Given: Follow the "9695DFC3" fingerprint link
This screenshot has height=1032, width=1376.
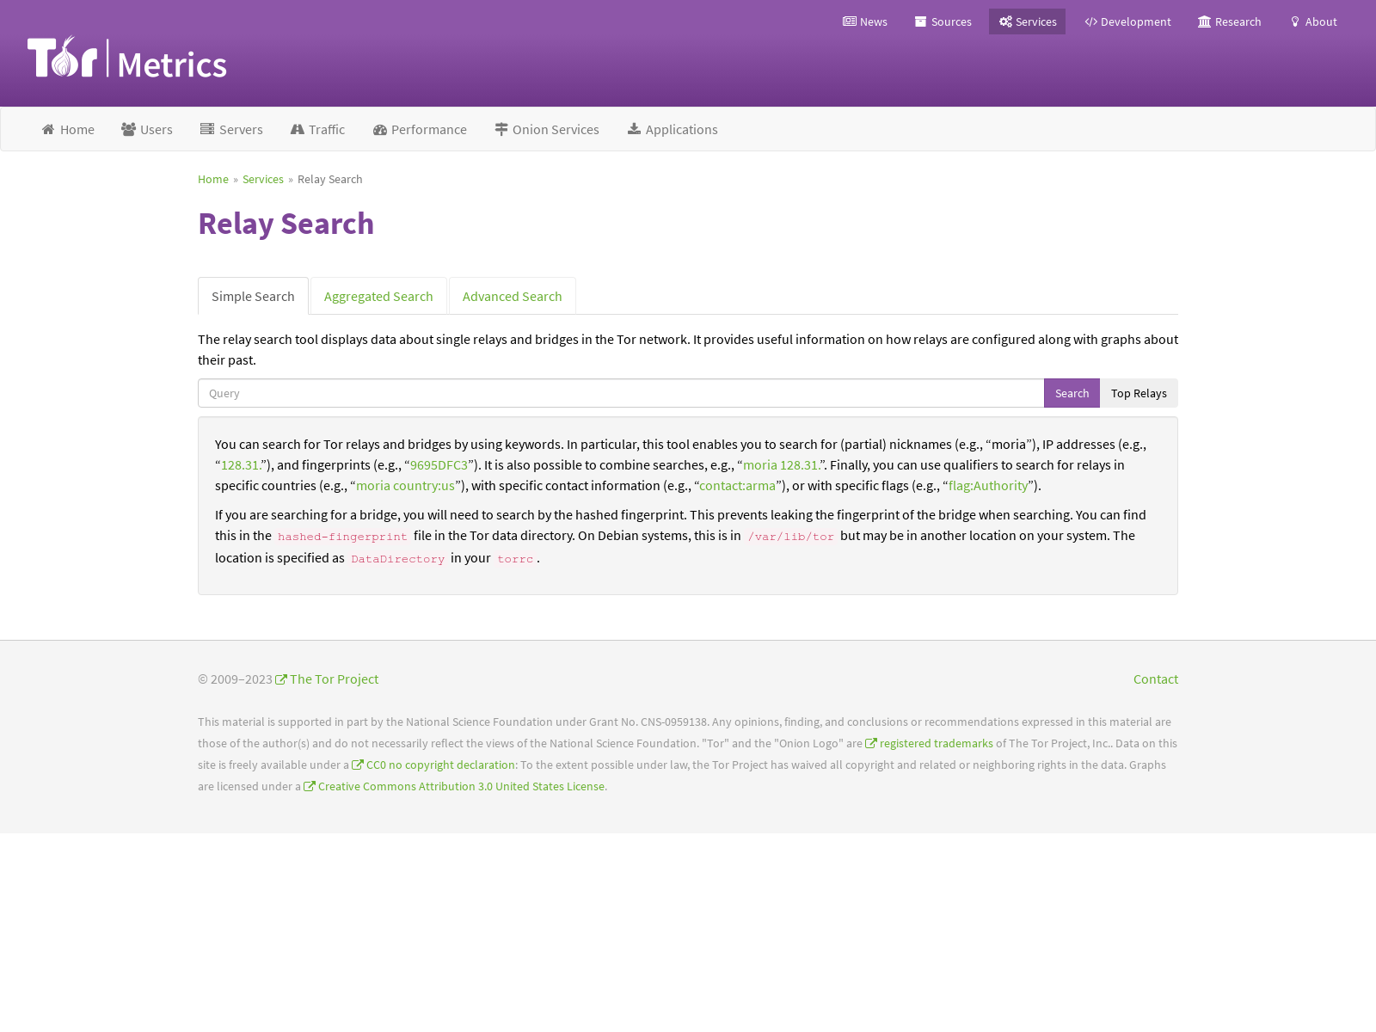Looking at the screenshot, I should [439, 464].
